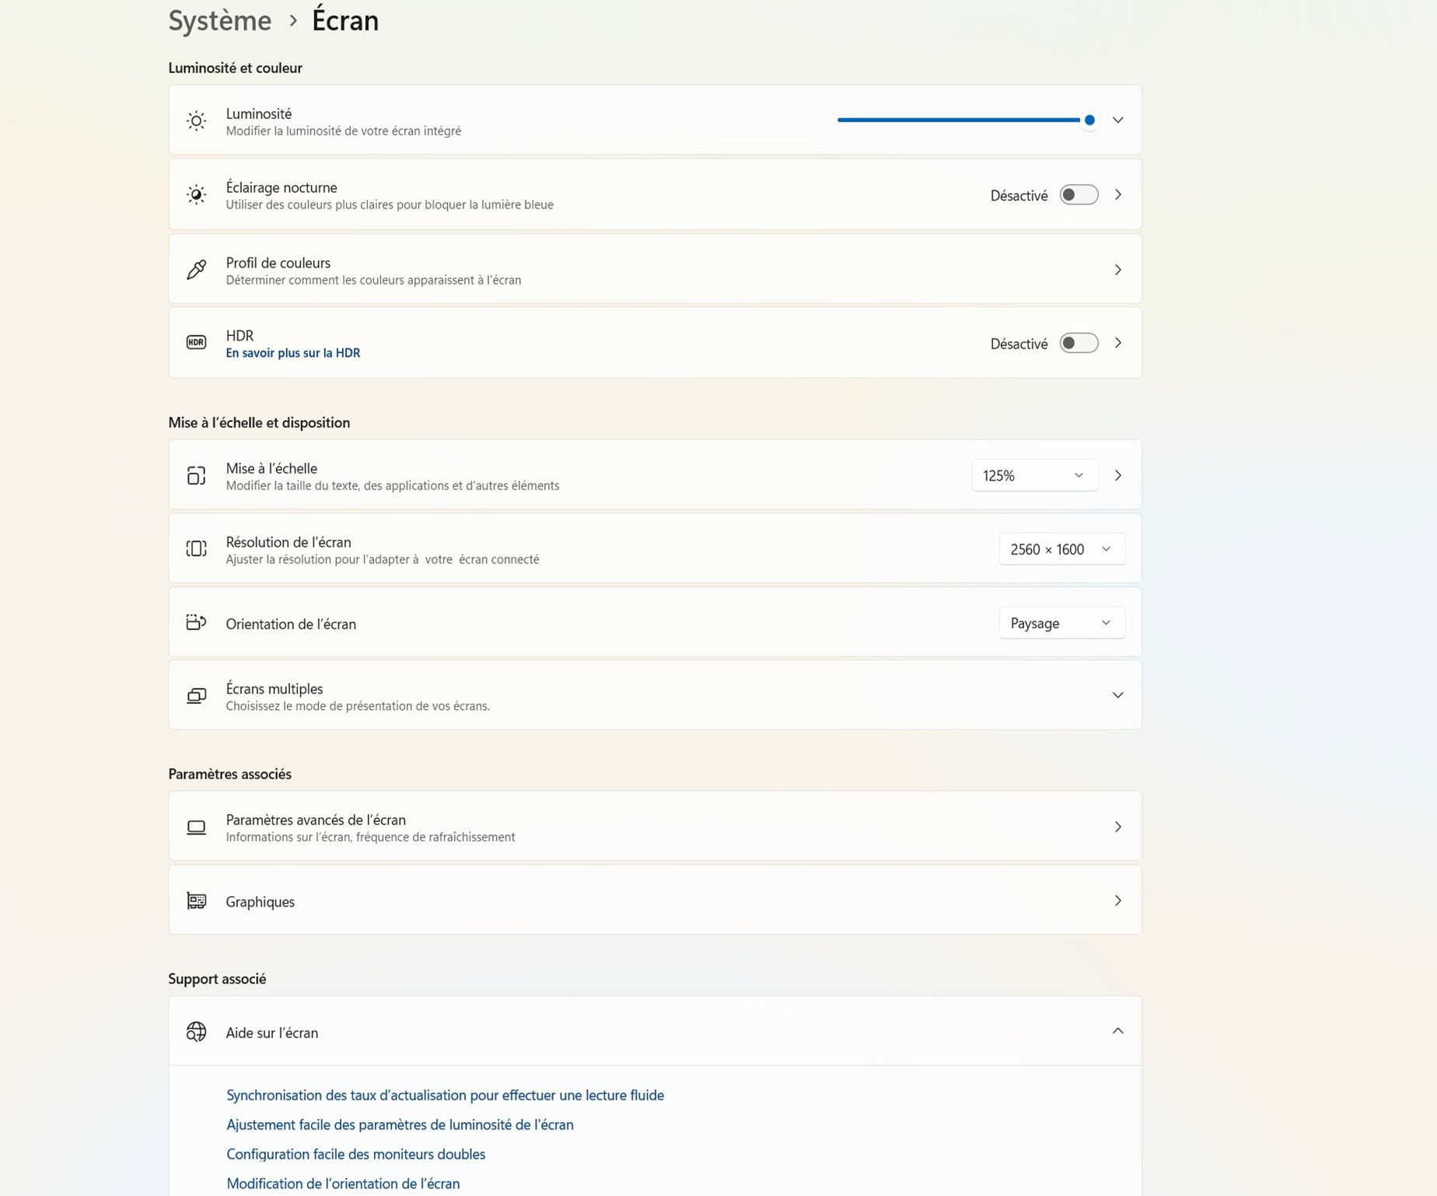The height and width of the screenshot is (1196, 1437).
Task: Open the En savoir plus sur la HDR link
Action: click(293, 353)
